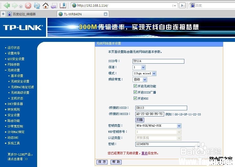Open 设置向导 in sidebar
The image size is (235, 167).
14,53
